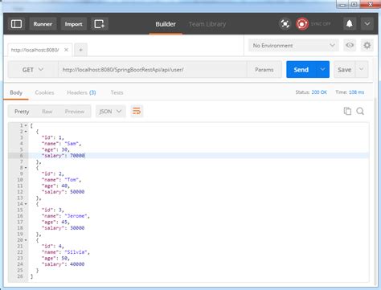Screen dimensions: 381x290
Task: Open manage environments gear icon
Action: [367, 45]
